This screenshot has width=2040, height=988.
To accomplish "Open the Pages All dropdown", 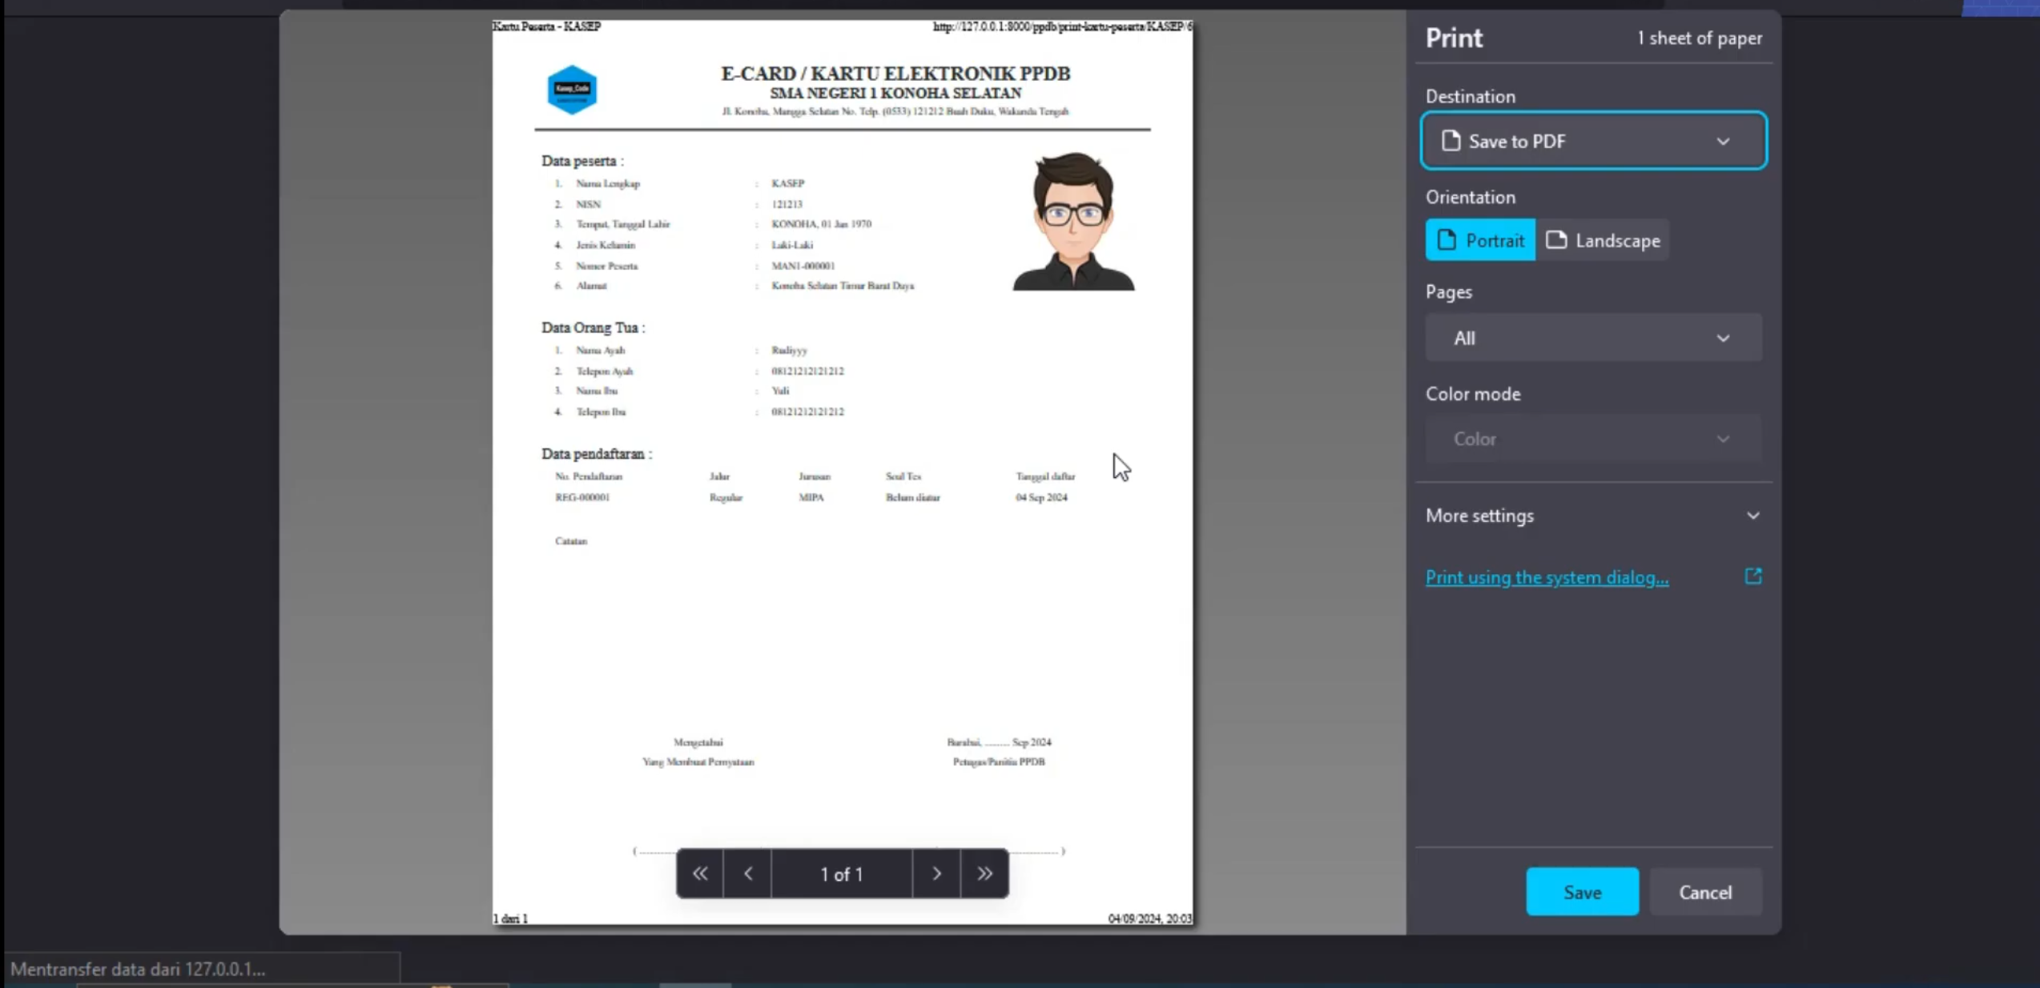I will click(1593, 338).
